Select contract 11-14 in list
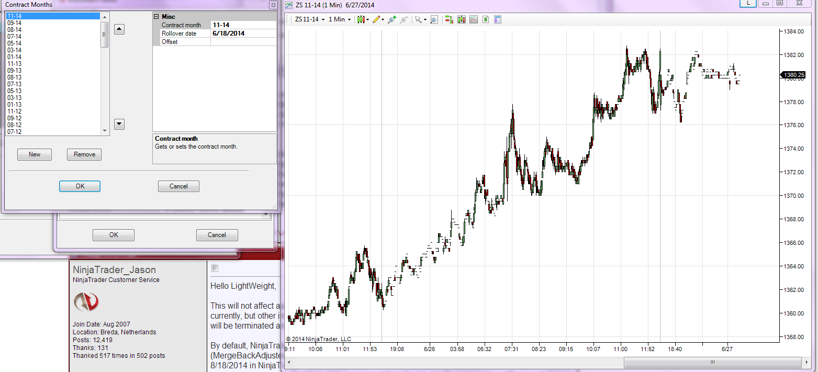Viewport: 818px width, 372px height. click(53, 16)
